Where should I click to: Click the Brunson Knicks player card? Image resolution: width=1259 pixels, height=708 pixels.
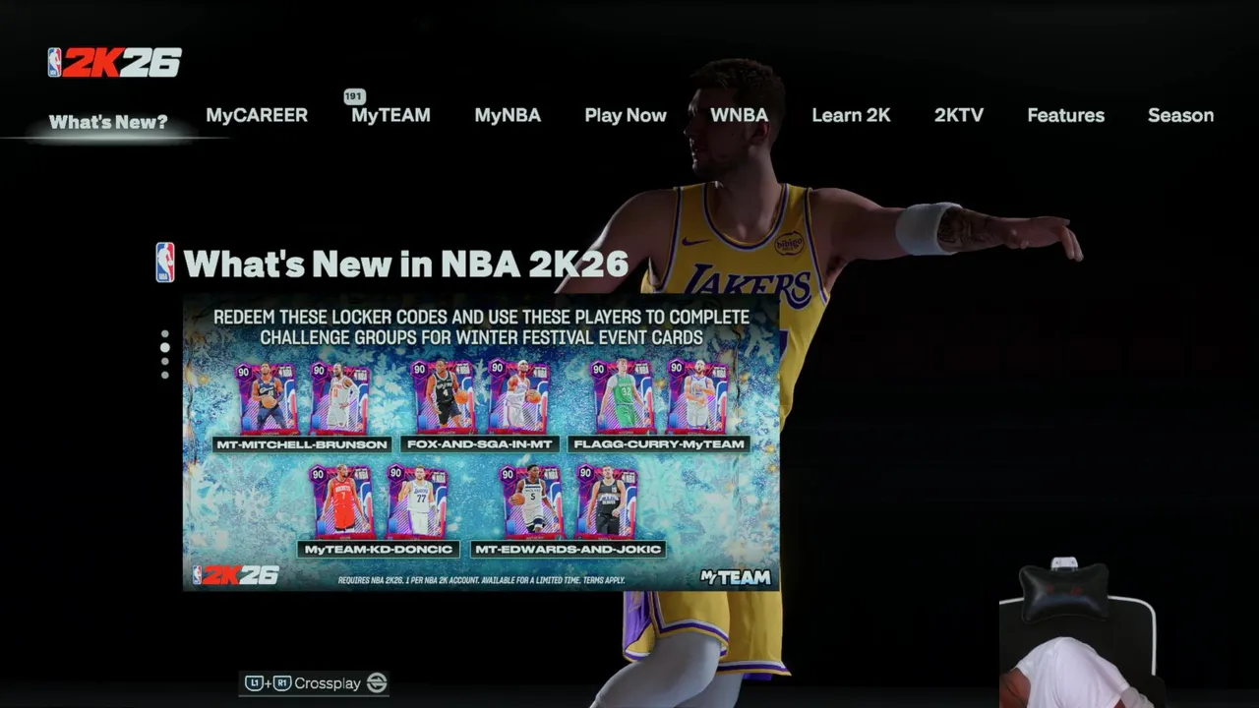[339, 397]
